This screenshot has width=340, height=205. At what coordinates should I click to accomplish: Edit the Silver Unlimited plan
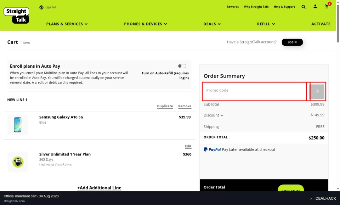188,146
